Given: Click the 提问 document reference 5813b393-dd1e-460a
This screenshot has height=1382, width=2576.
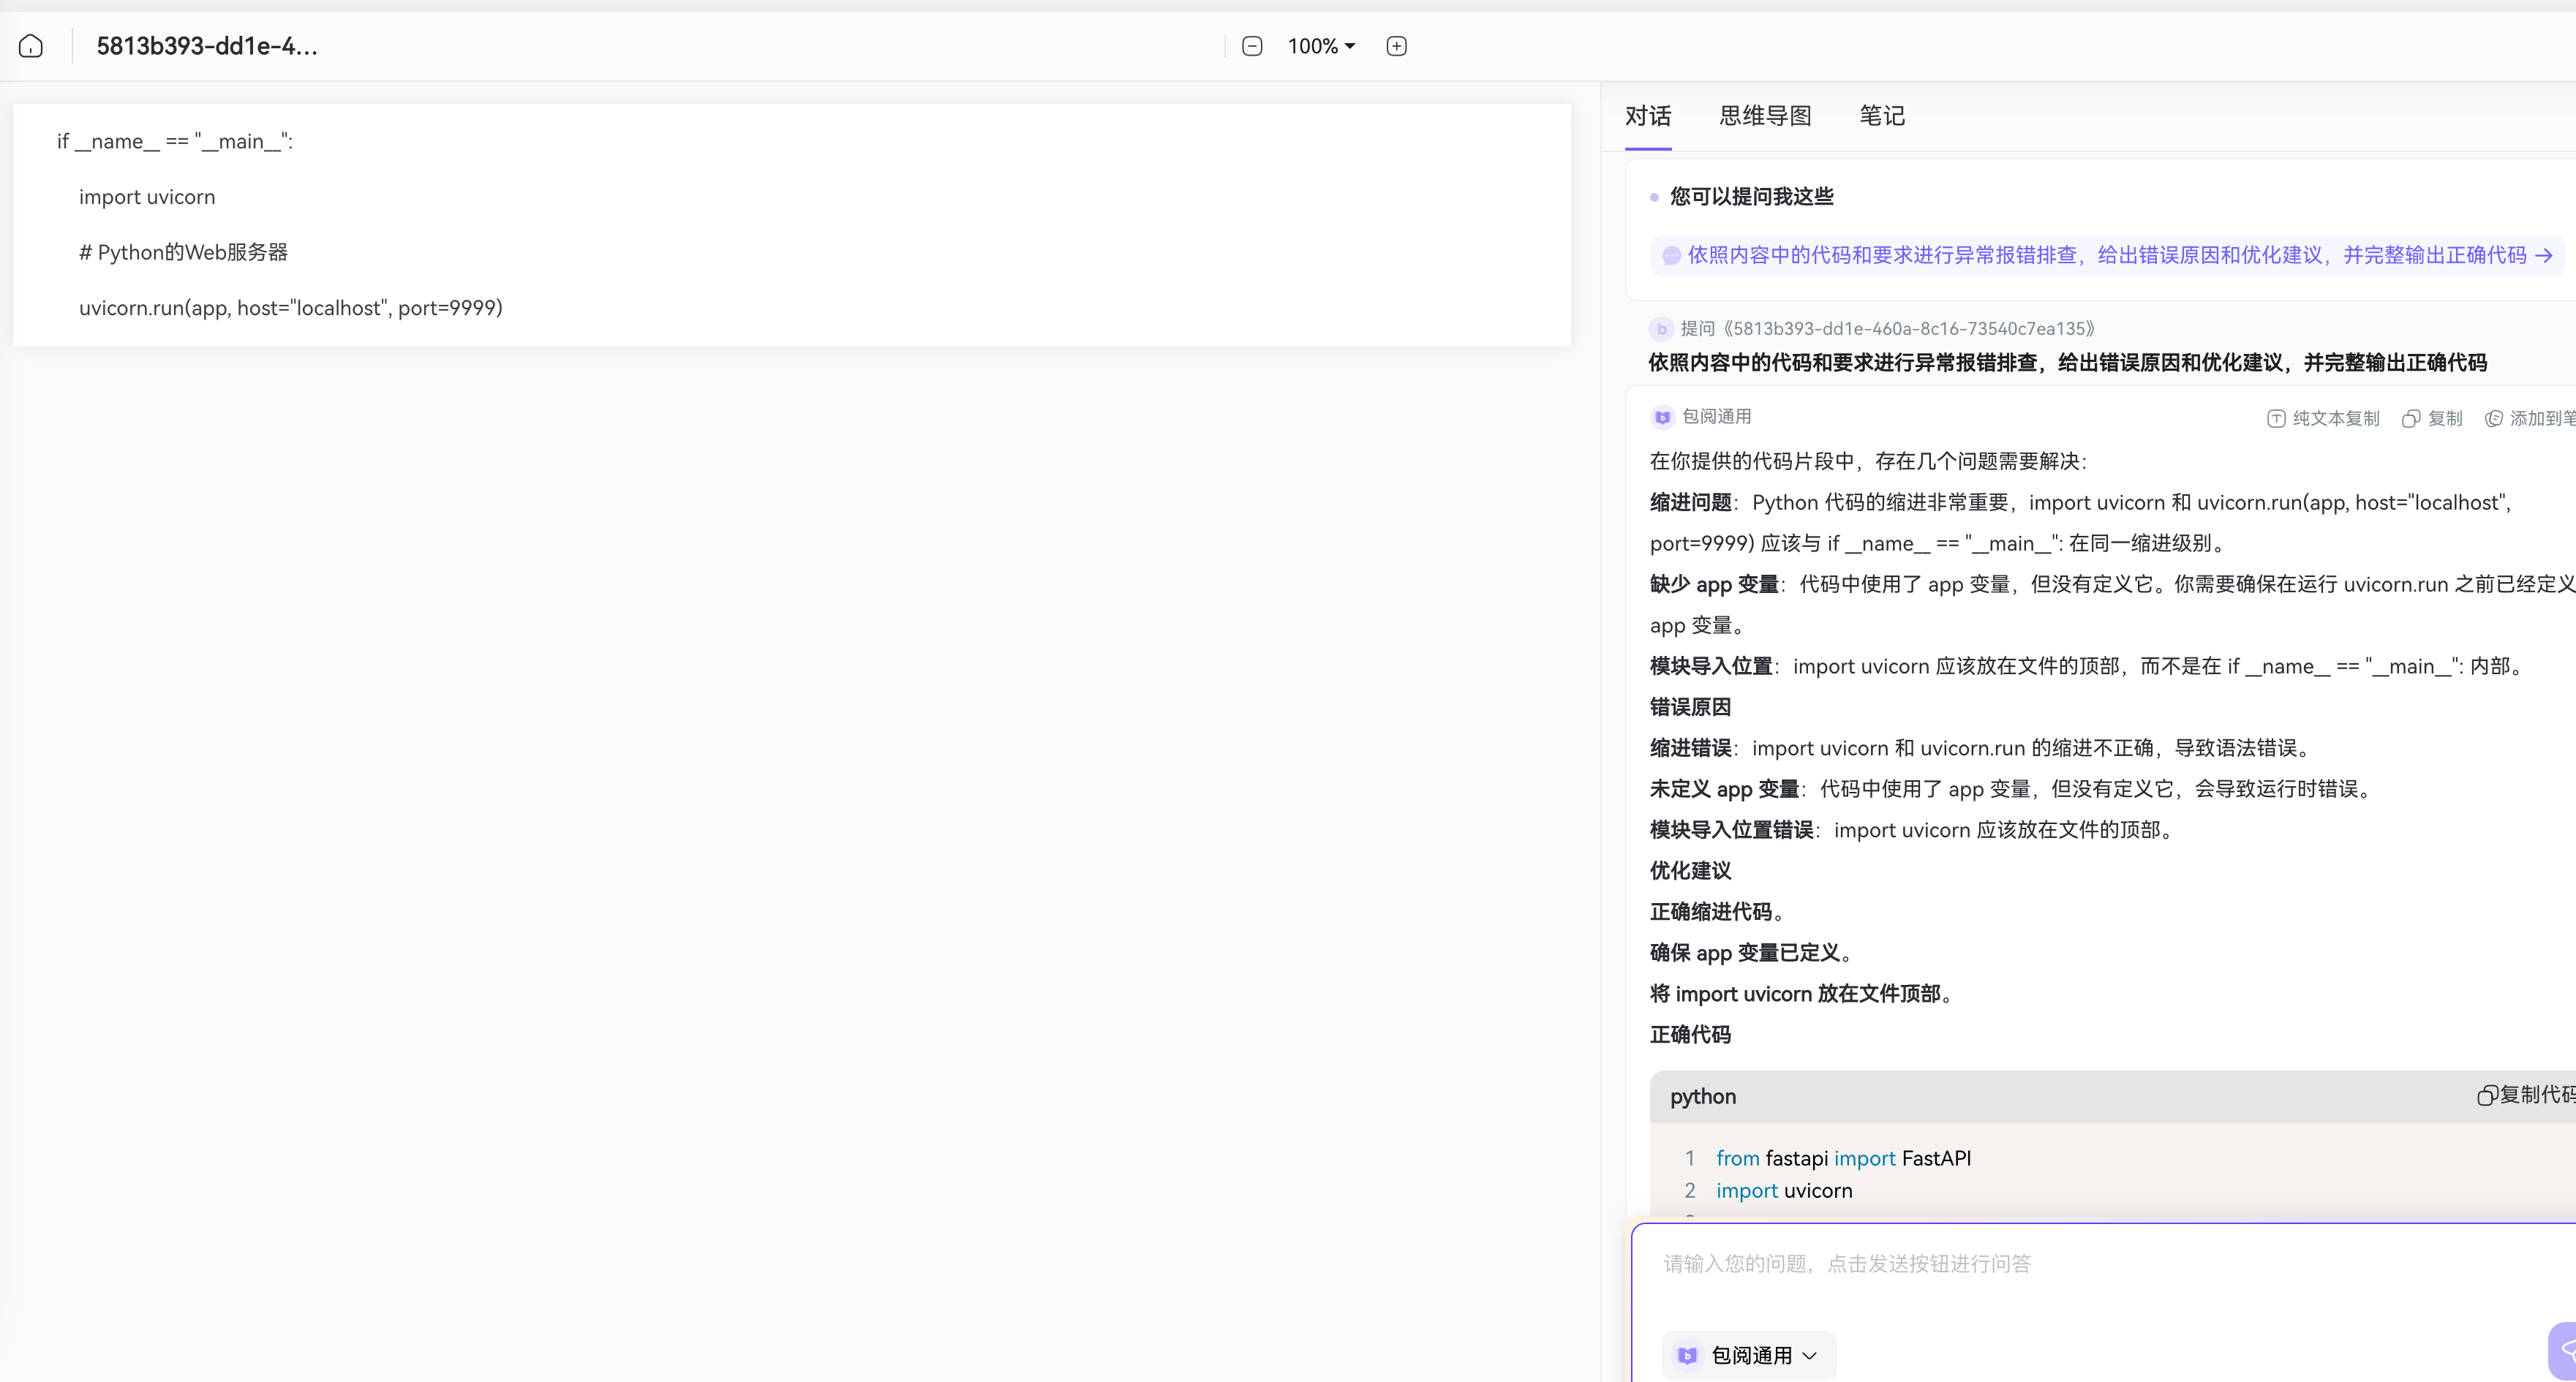Looking at the screenshot, I should pos(1888,328).
